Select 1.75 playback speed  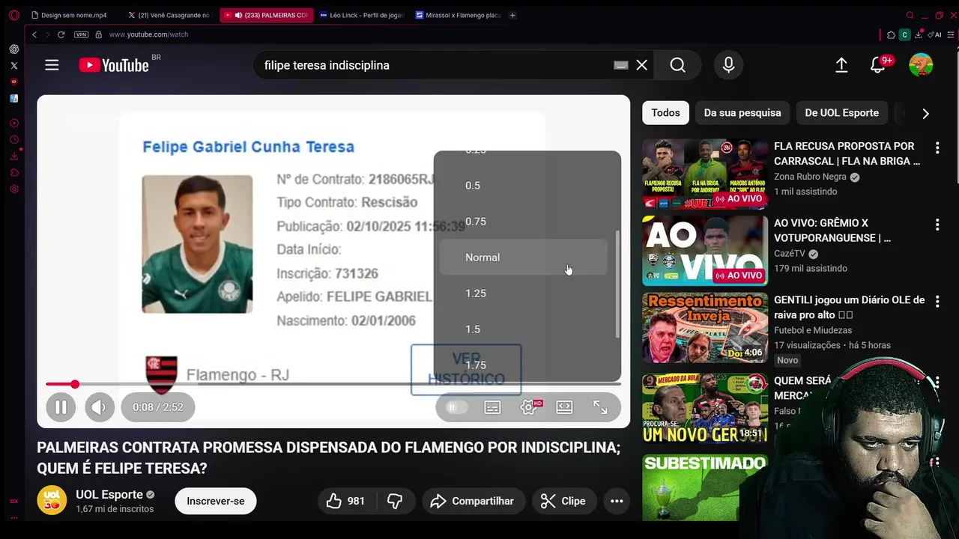click(x=523, y=365)
